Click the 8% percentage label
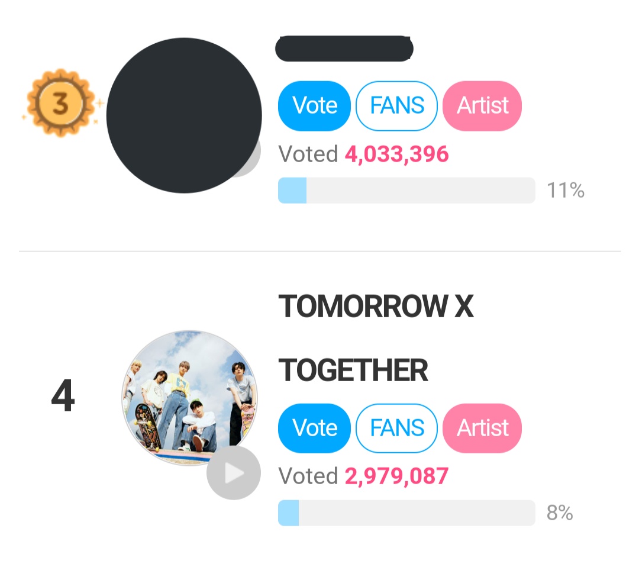 pyautogui.click(x=560, y=513)
